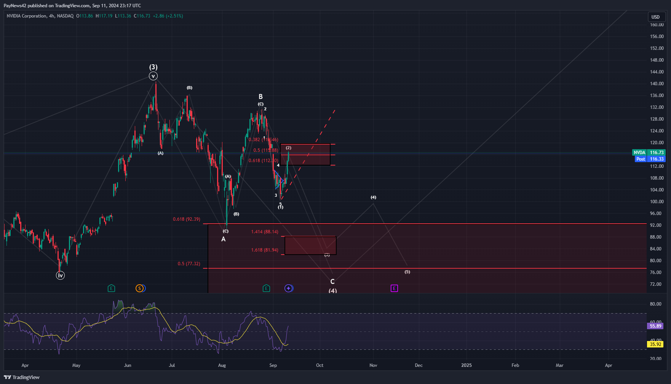Click the 100.00 price axis label
This screenshot has height=384, width=671.
(657, 201)
